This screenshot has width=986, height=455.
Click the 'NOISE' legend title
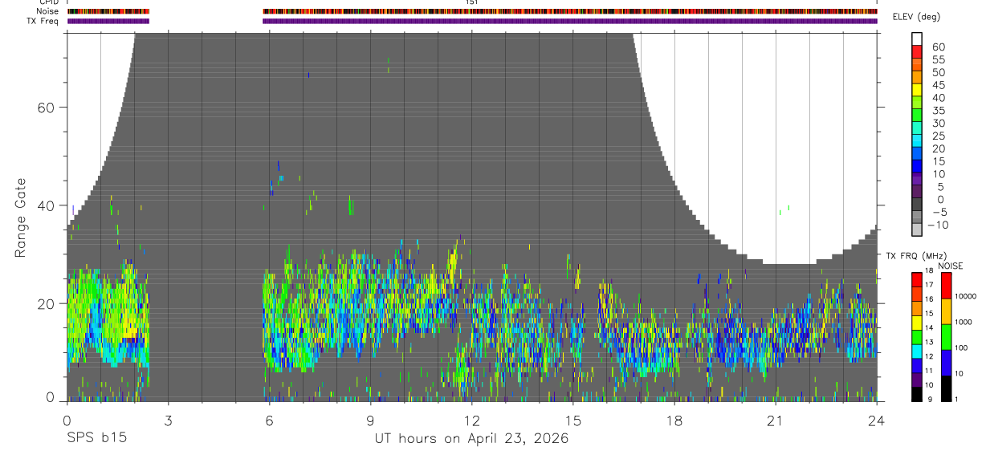[x=950, y=266]
